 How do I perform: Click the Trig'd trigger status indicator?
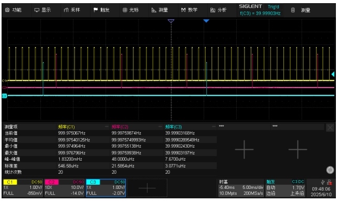pyautogui.click(x=273, y=7)
